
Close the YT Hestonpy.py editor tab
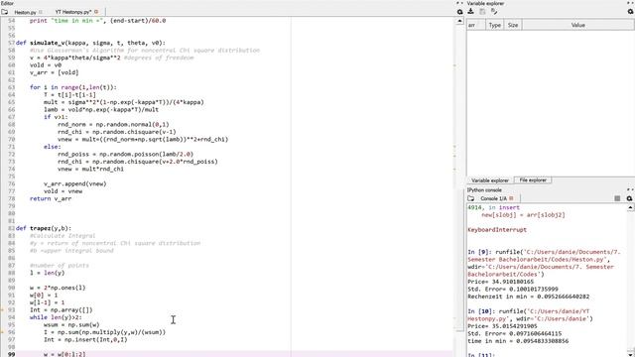tap(96, 12)
